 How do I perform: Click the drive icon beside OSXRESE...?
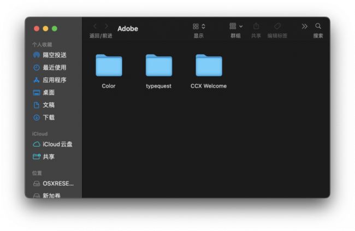pos(37,183)
